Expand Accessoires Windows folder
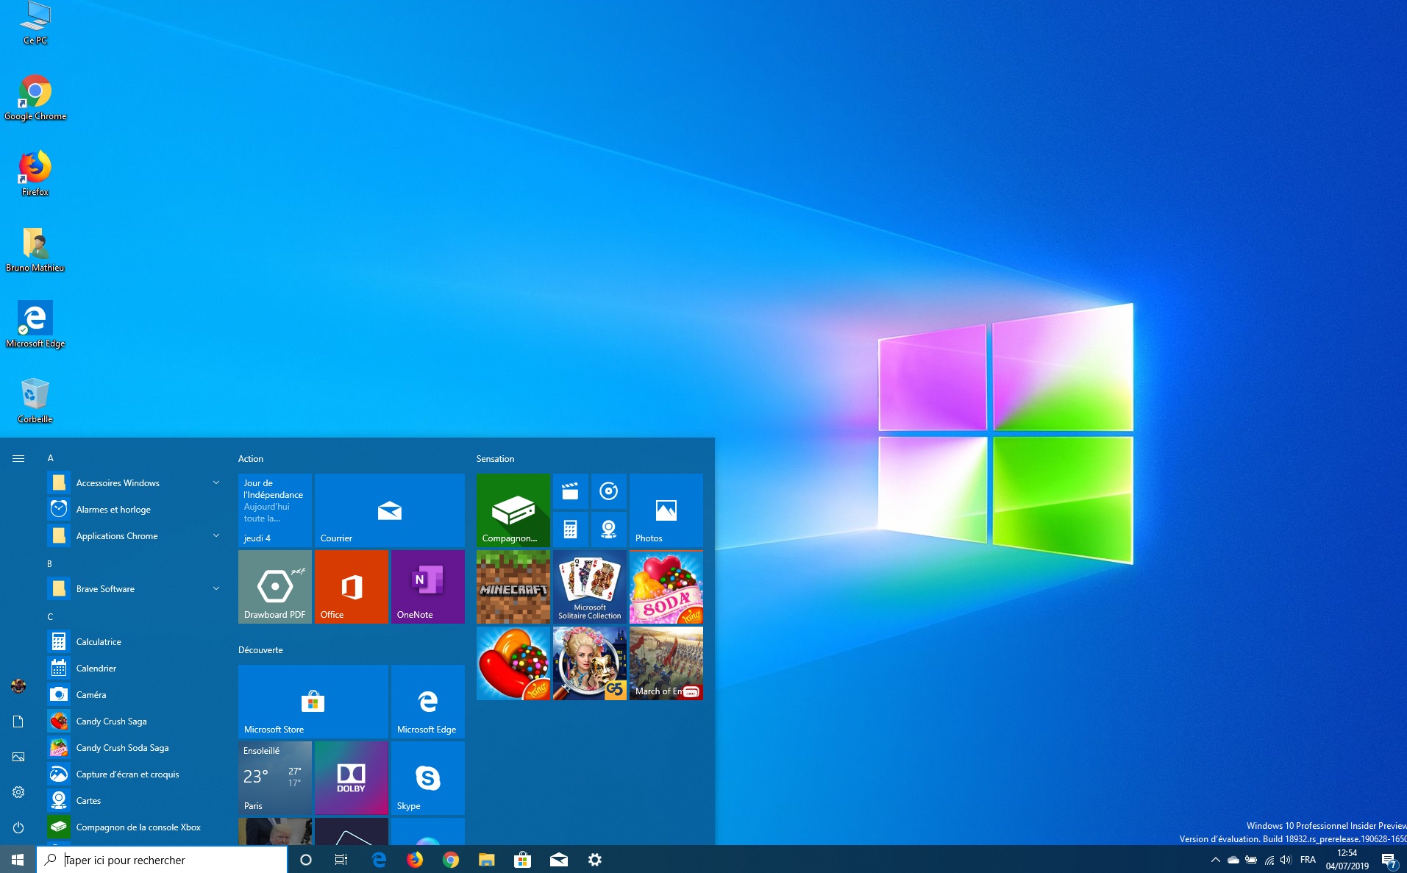 135,483
